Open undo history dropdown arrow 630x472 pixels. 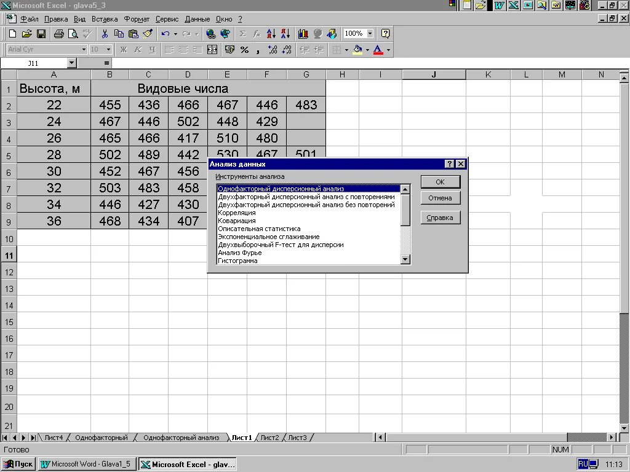coord(175,34)
